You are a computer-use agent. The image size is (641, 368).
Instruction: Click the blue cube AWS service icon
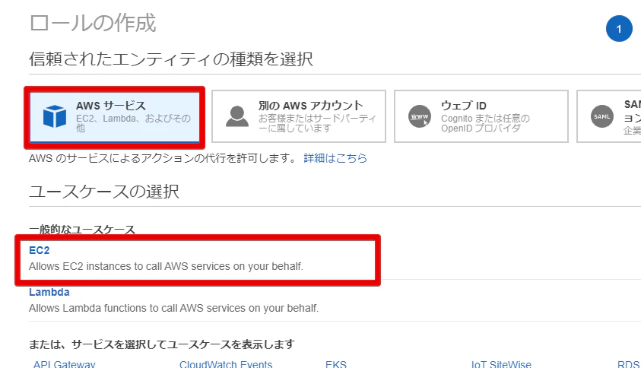(55, 116)
